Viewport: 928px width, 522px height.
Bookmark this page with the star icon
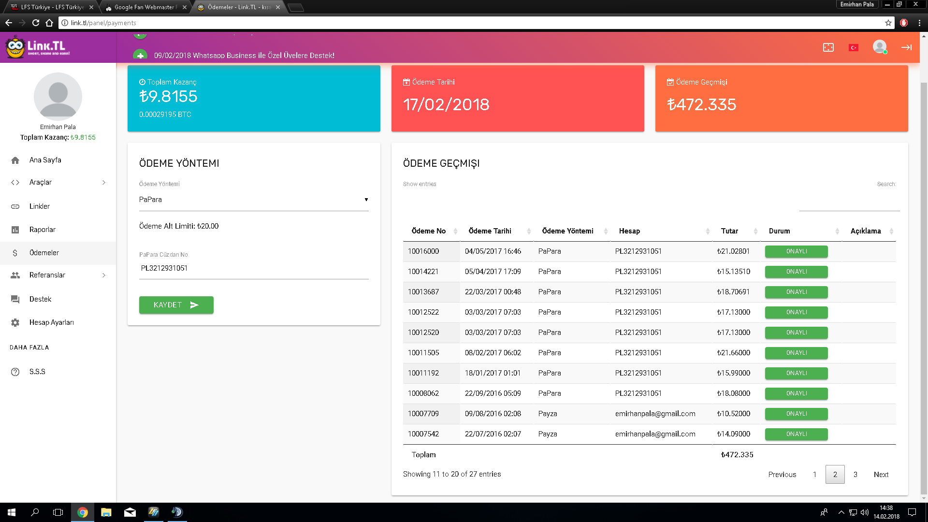[888, 23]
